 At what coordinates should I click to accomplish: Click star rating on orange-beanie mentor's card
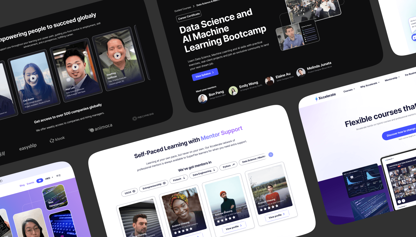coord(227,220)
